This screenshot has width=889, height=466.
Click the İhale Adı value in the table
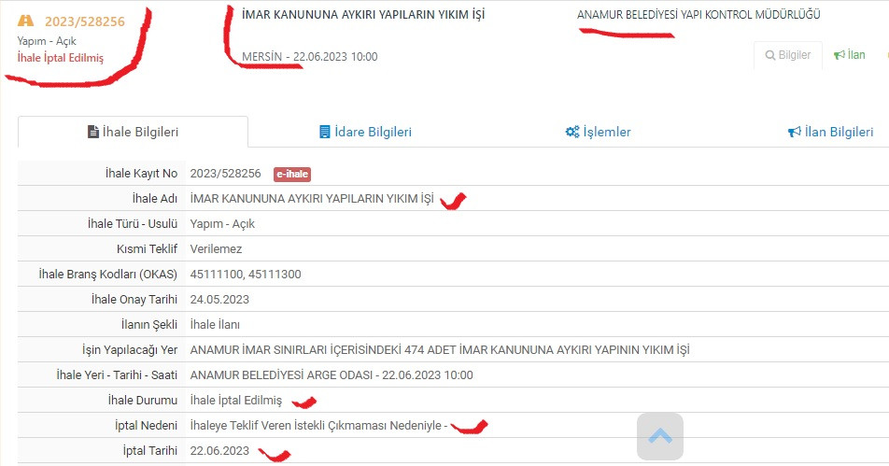(x=312, y=198)
